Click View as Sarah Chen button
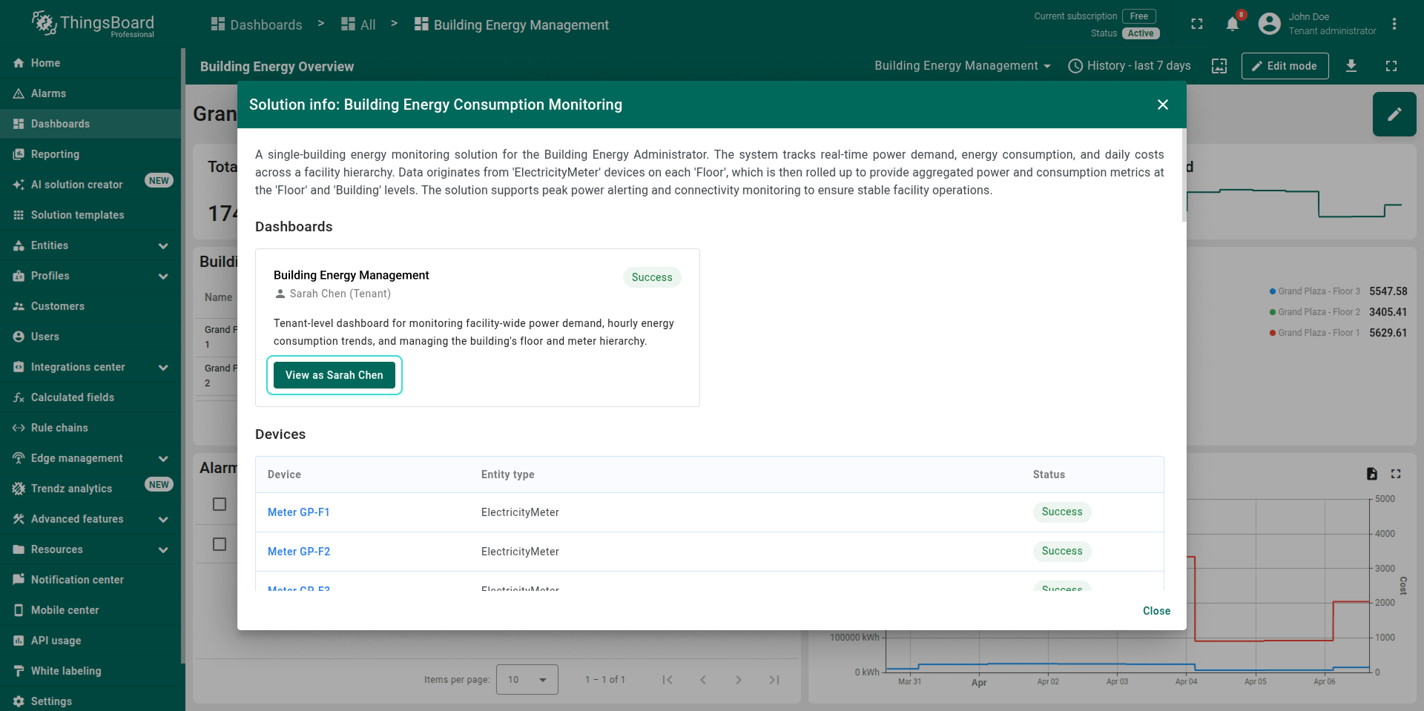Screen dimensions: 1424x711 click(x=334, y=375)
